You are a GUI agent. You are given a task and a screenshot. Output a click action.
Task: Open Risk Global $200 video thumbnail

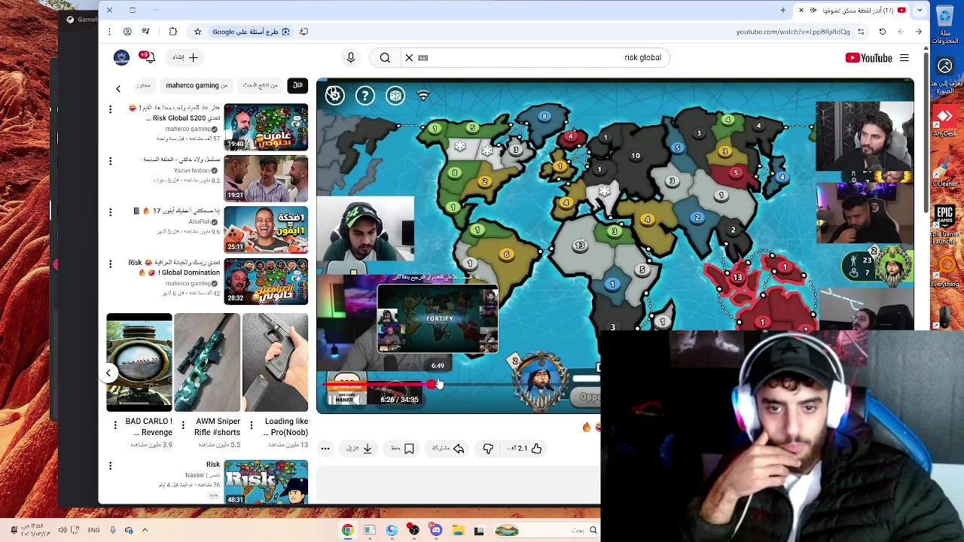tap(266, 127)
